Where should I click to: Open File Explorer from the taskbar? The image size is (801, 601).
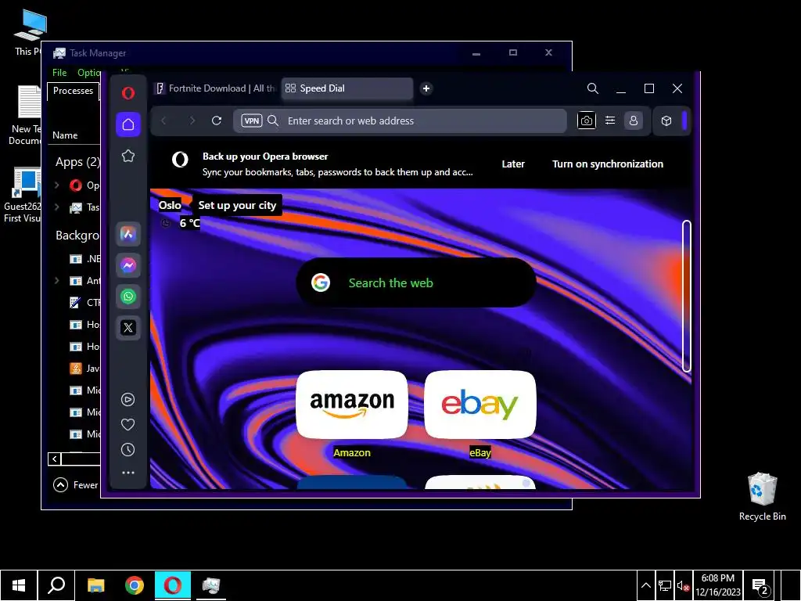95,585
